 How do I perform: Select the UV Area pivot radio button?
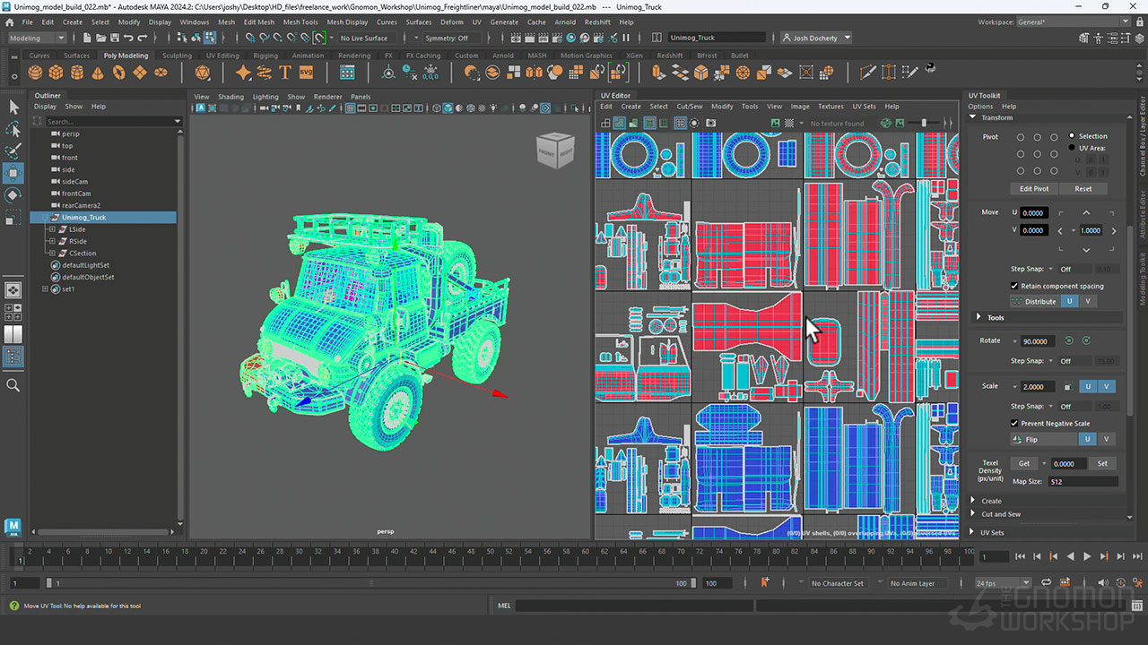1072,148
